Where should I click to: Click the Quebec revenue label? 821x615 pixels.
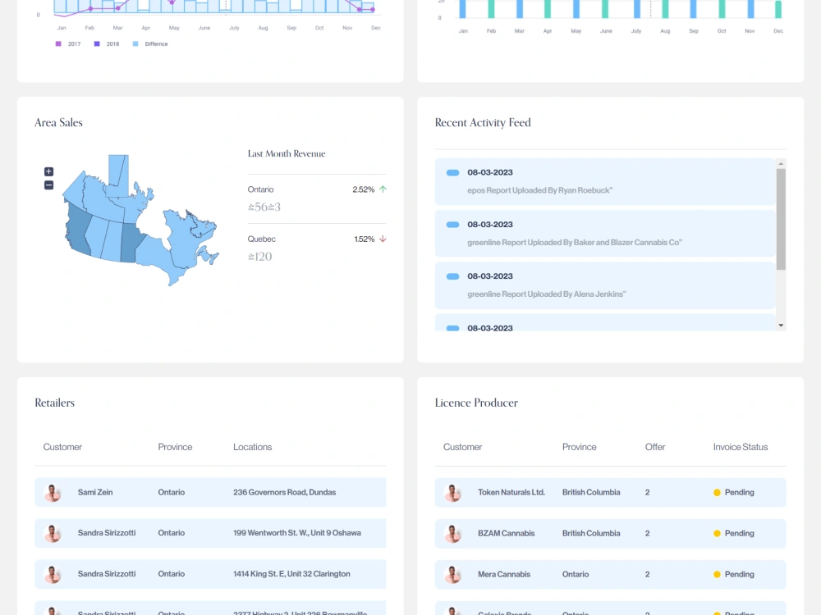(261, 239)
